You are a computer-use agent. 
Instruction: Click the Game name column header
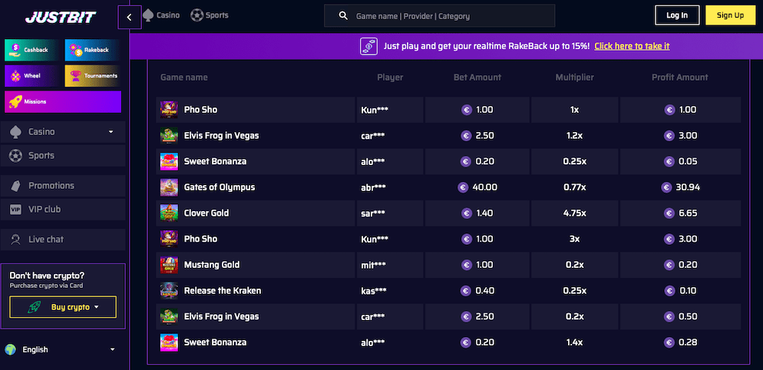point(184,78)
